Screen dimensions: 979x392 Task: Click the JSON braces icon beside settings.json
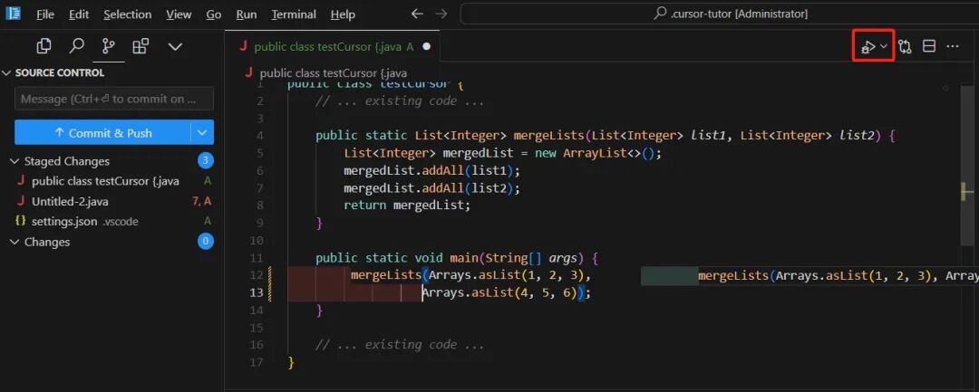(x=20, y=221)
